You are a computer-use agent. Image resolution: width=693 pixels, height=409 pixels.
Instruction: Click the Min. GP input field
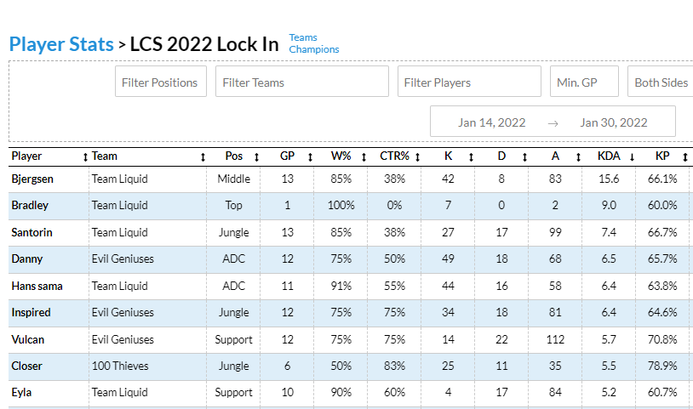click(583, 82)
